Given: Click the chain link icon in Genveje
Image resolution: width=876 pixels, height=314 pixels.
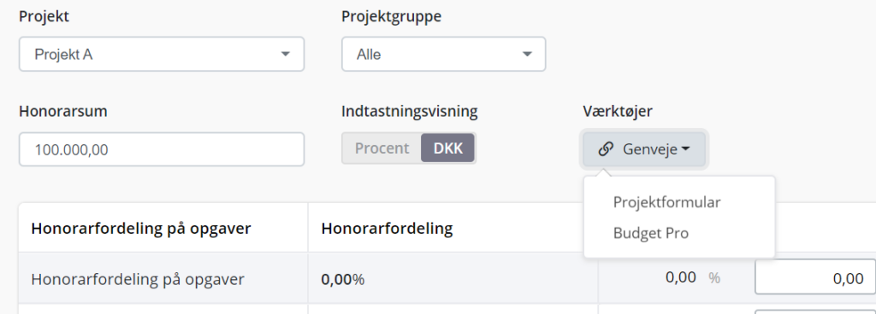Looking at the screenshot, I should tap(606, 149).
